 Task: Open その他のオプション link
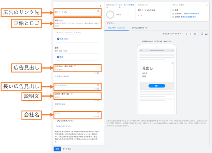coord(63,126)
